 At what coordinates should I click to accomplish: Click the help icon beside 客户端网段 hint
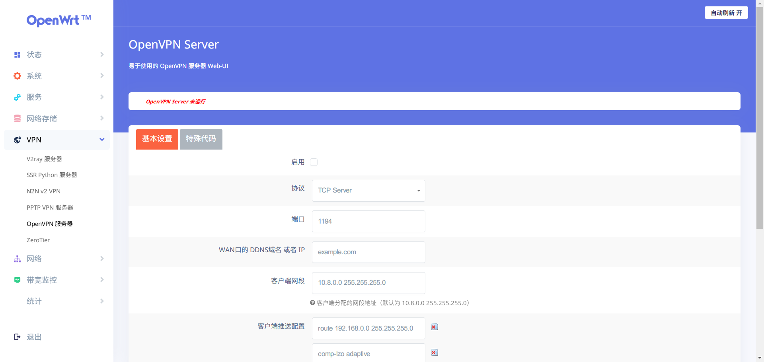[x=312, y=303]
